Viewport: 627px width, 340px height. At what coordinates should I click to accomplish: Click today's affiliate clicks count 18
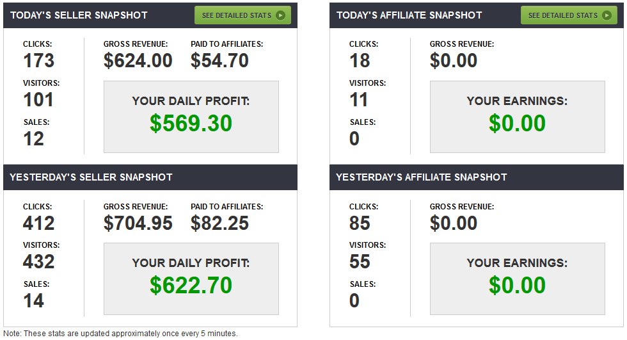click(x=360, y=61)
